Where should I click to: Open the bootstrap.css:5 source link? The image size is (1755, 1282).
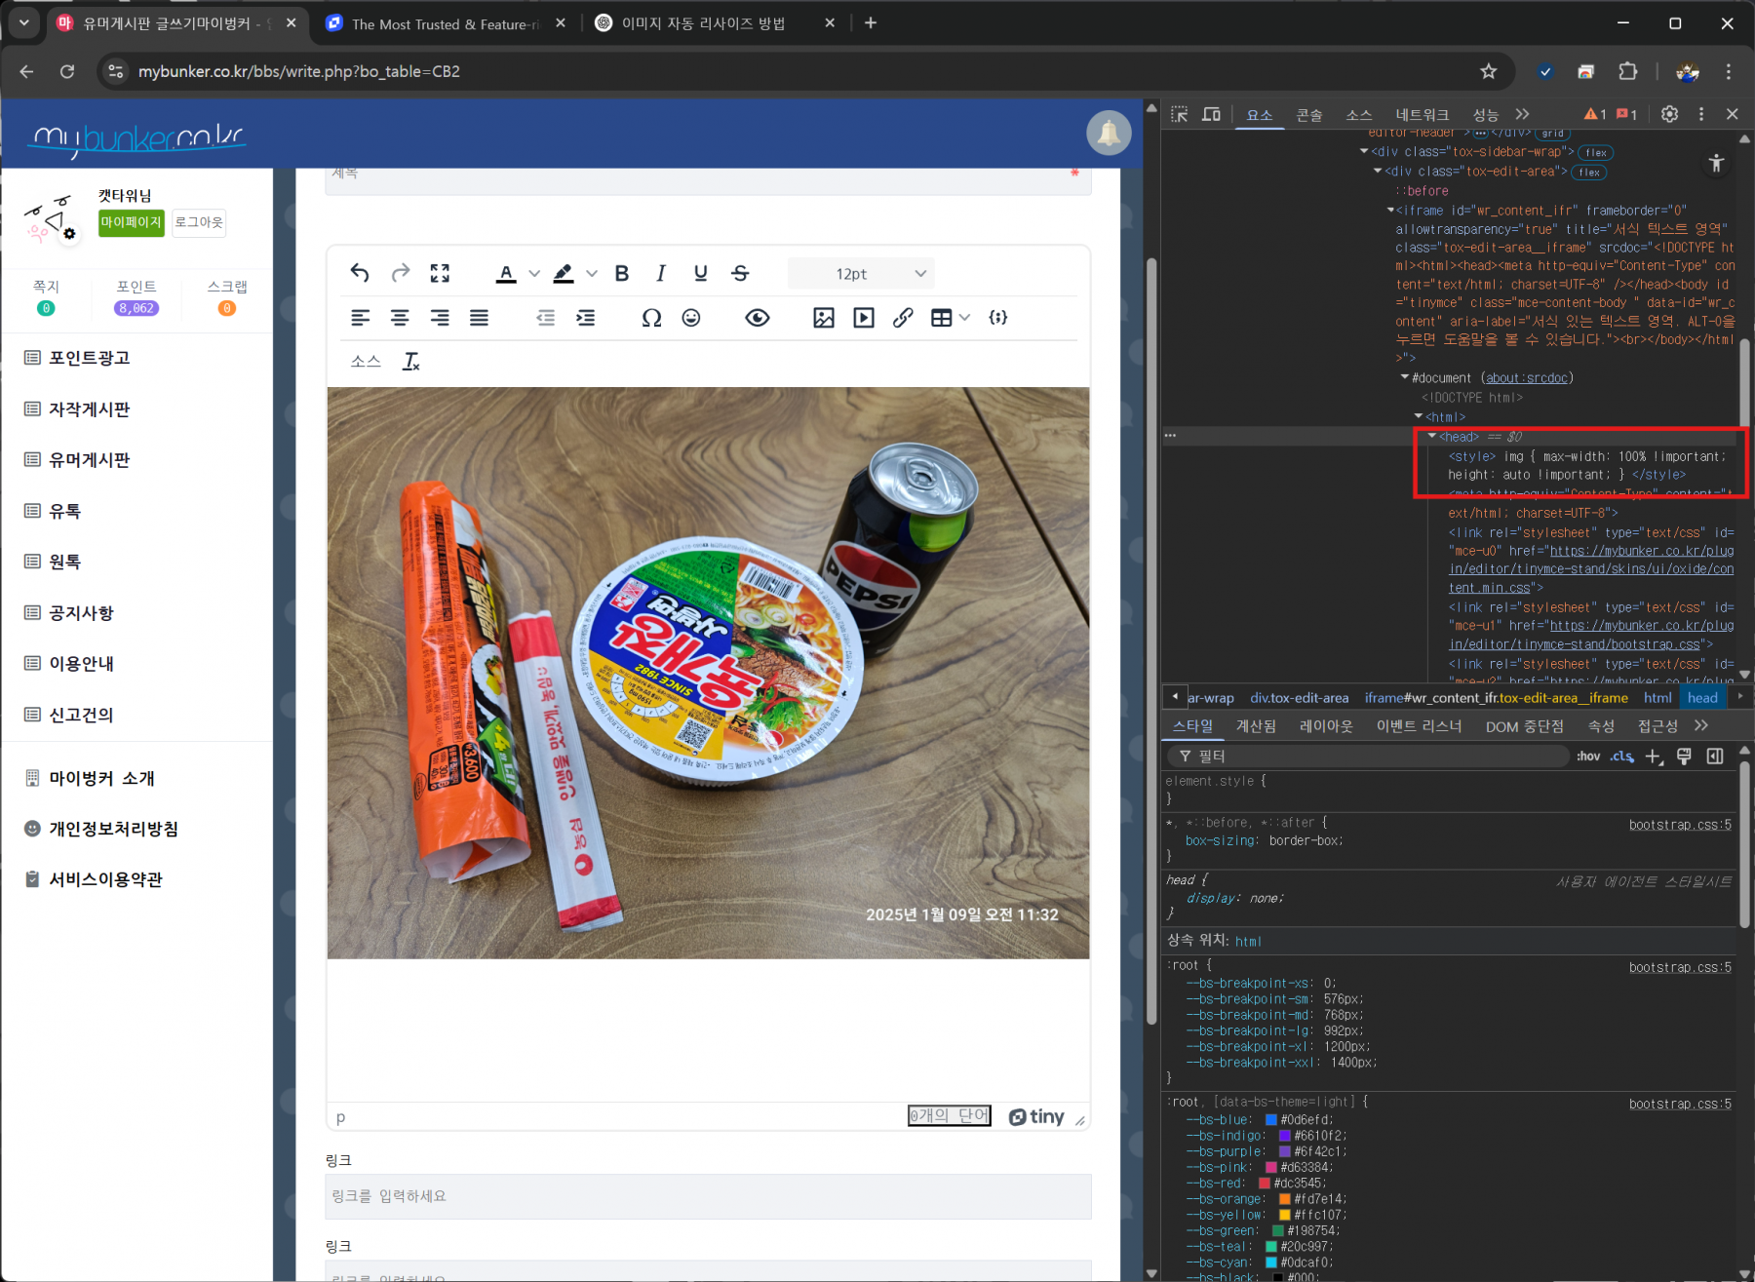(1680, 825)
